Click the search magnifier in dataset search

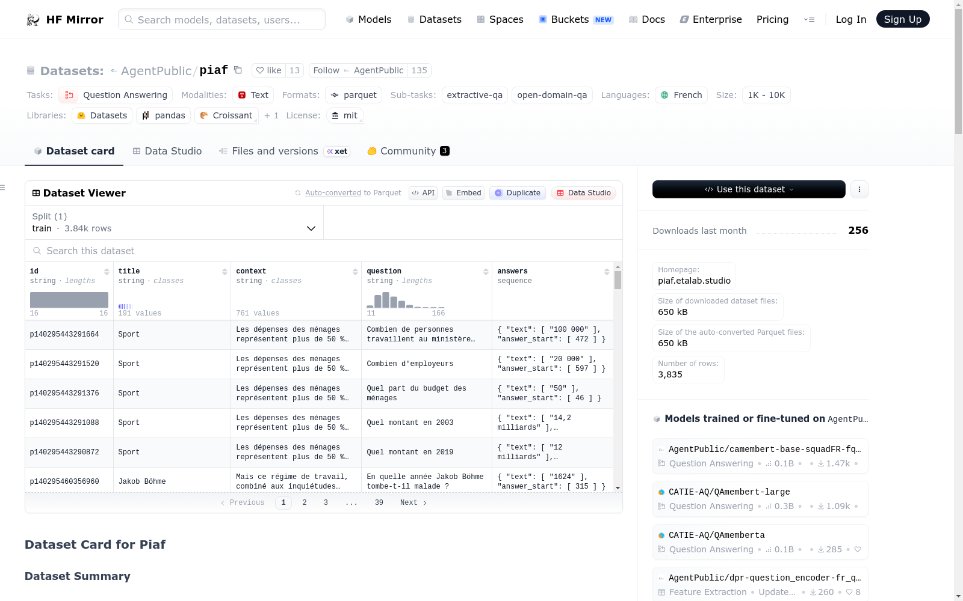[x=37, y=251]
